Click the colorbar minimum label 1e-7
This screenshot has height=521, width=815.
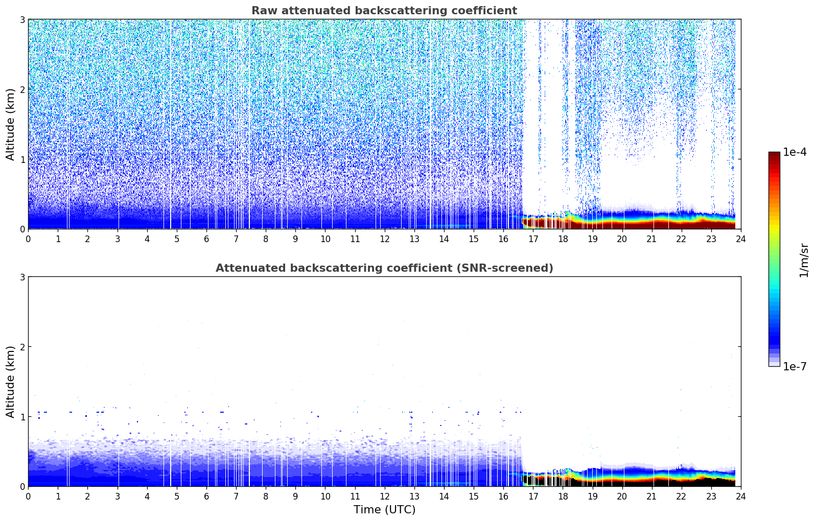794,366
